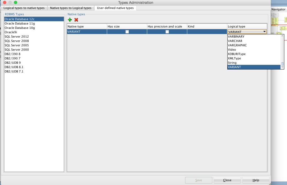Click the logical type list scroll-up arrow

[282, 36]
